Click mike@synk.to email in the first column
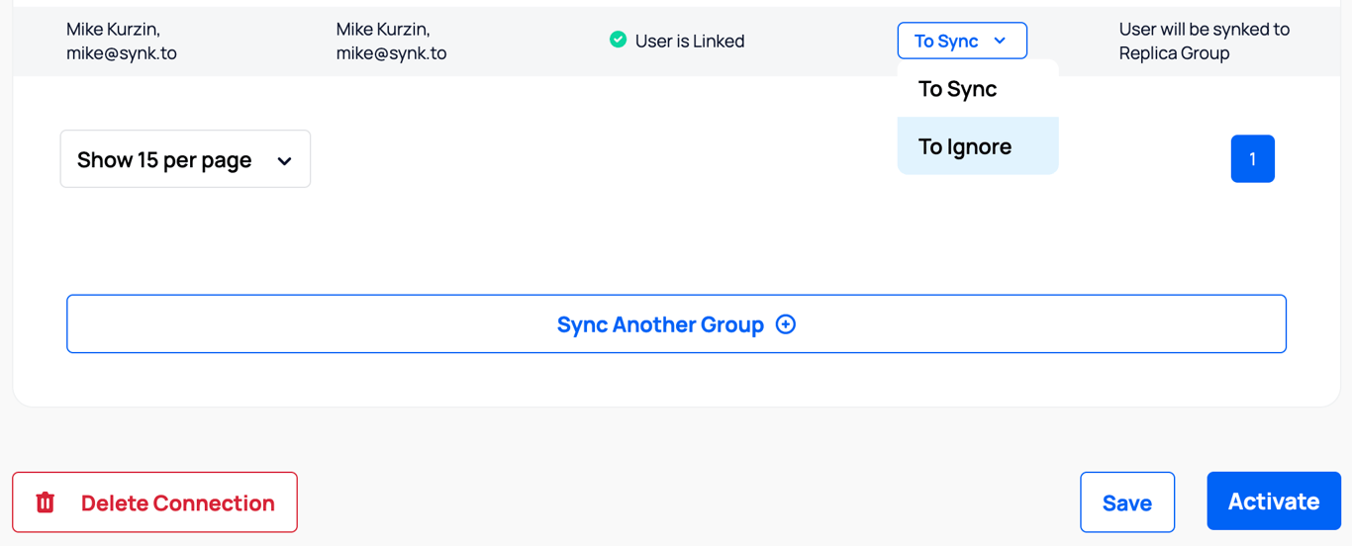 click(x=122, y=53)
